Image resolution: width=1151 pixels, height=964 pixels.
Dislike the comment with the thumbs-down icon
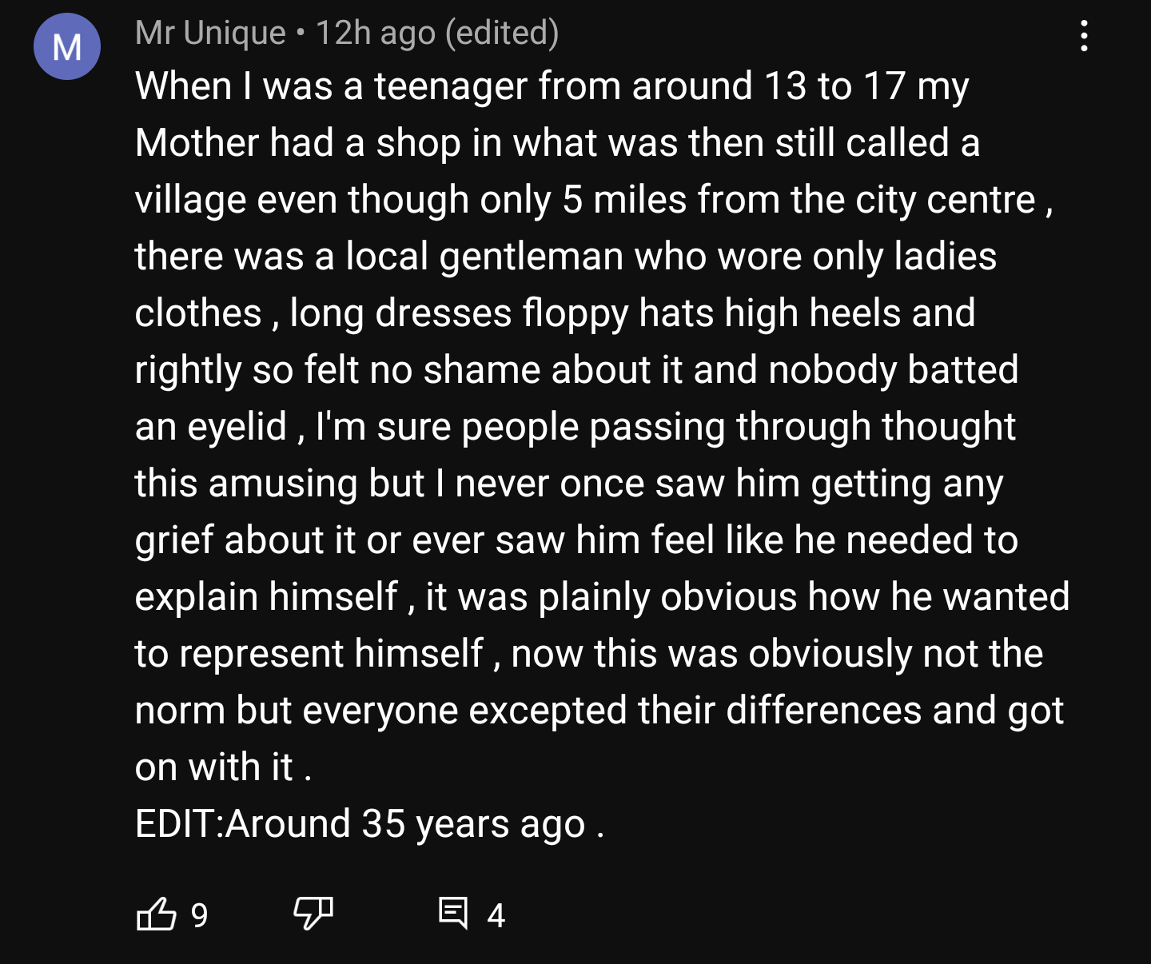313,914
